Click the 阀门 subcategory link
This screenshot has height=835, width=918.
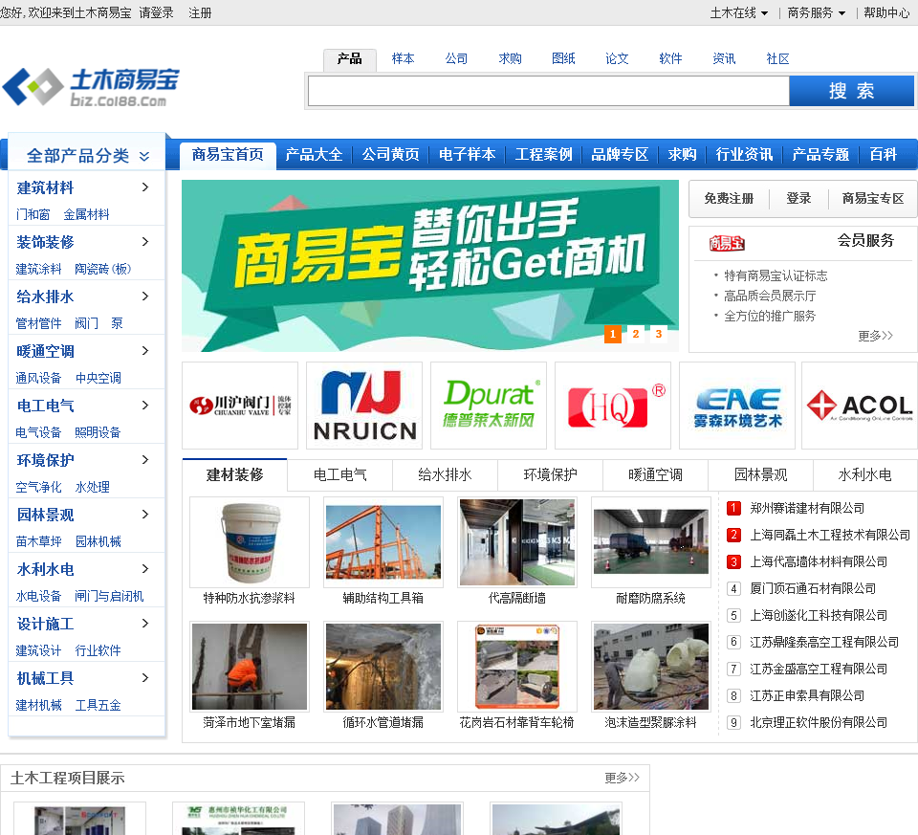[86, 323]
